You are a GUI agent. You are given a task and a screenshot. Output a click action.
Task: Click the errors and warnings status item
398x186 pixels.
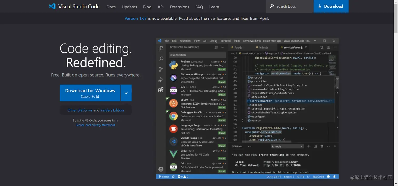[183, 177]
